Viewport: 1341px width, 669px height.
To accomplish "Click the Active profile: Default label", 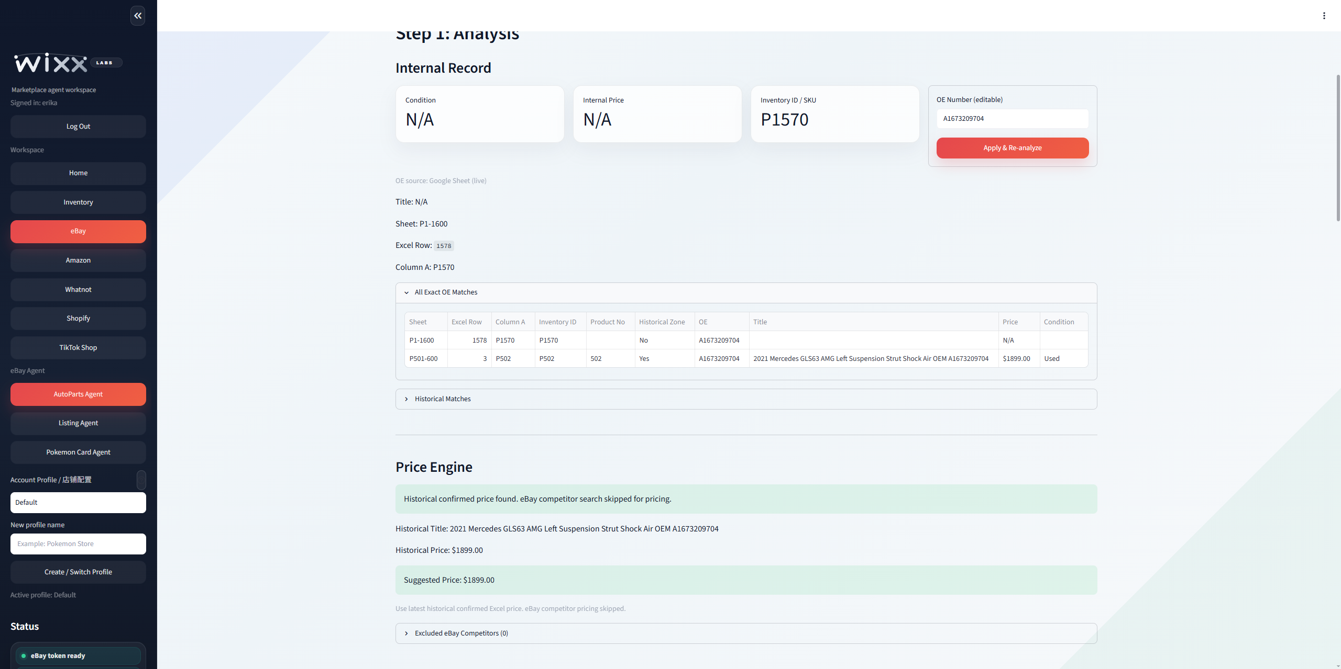I will coord(43,595).
